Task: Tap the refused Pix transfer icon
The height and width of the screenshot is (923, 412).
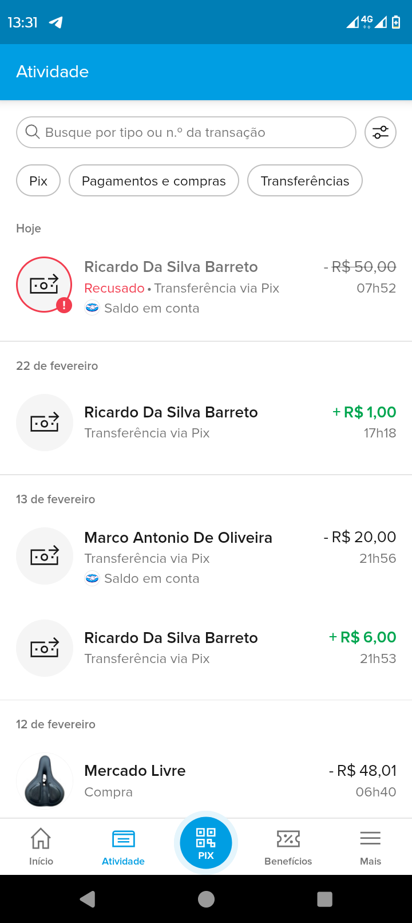Action: pos(44,285)
